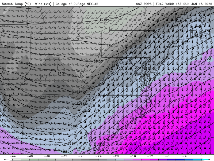Click the 5400 height contour label

click(82, 92)
